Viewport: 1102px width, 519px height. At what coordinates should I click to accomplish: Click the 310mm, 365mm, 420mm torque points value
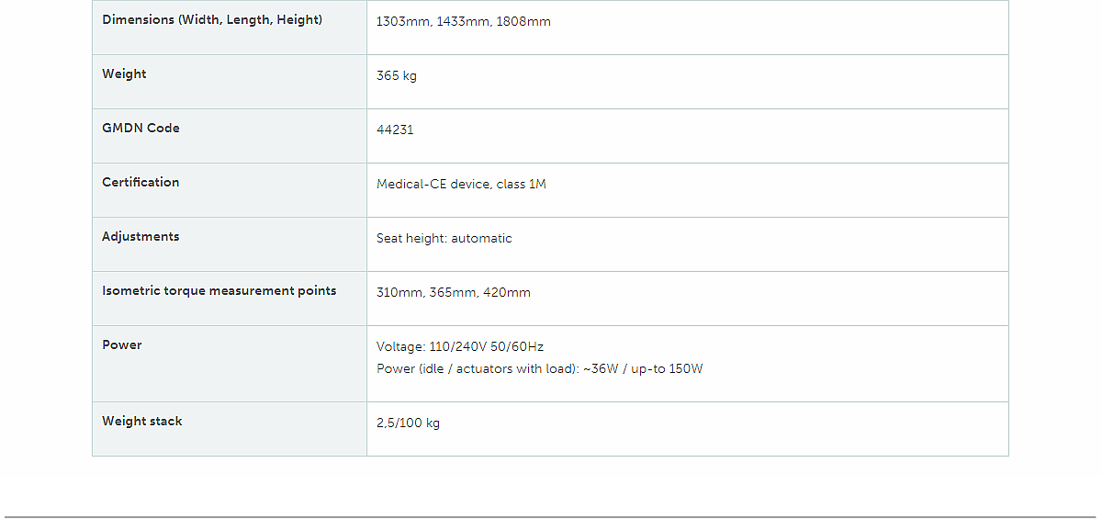[453, 293]
